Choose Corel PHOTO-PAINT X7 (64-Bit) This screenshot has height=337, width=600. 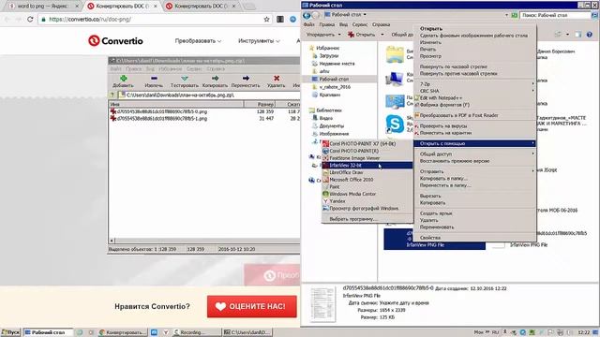367,143
